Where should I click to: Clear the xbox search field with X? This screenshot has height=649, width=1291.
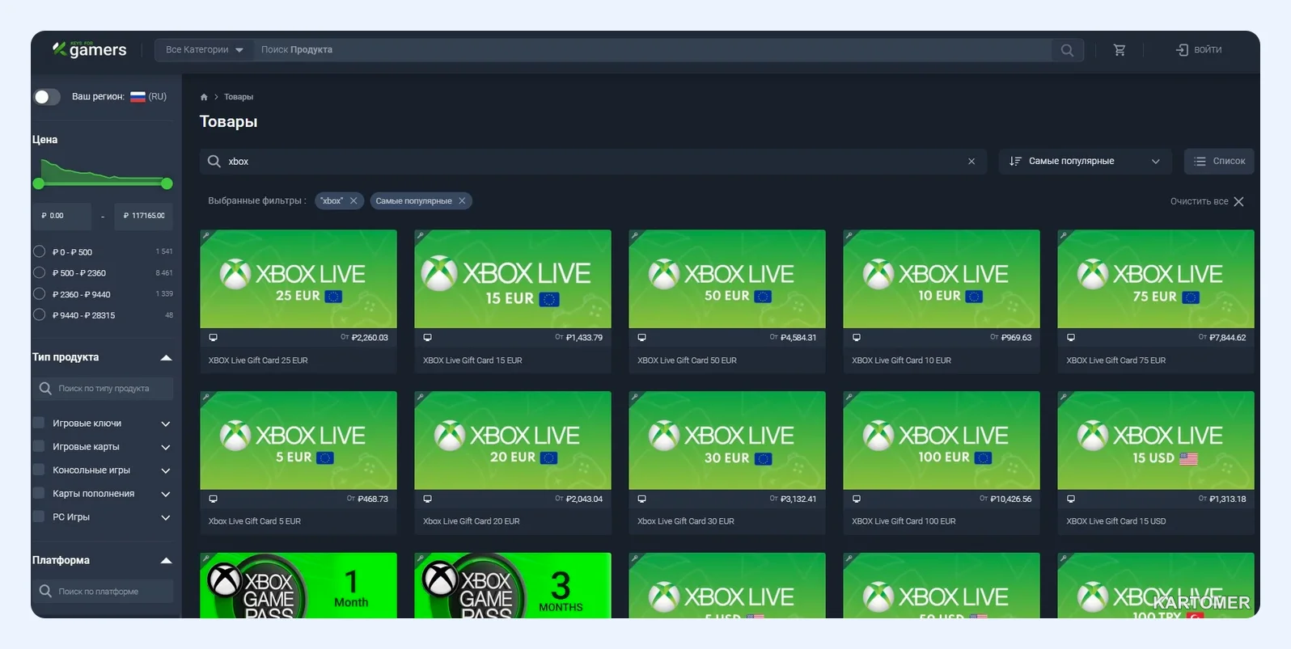point(971,162)
